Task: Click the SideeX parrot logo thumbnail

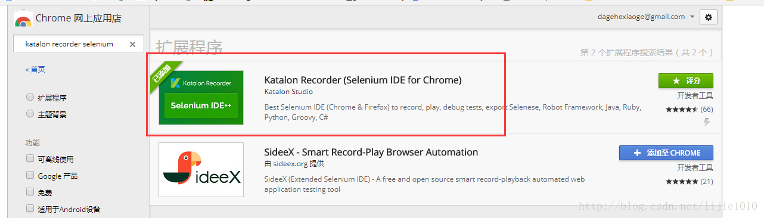Action: [201, 170]
